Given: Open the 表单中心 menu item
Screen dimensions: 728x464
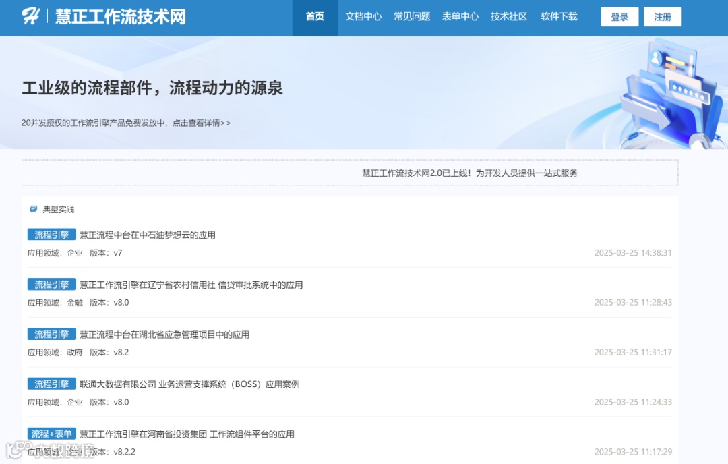Looking at the screenshot, I should (460, 17).
